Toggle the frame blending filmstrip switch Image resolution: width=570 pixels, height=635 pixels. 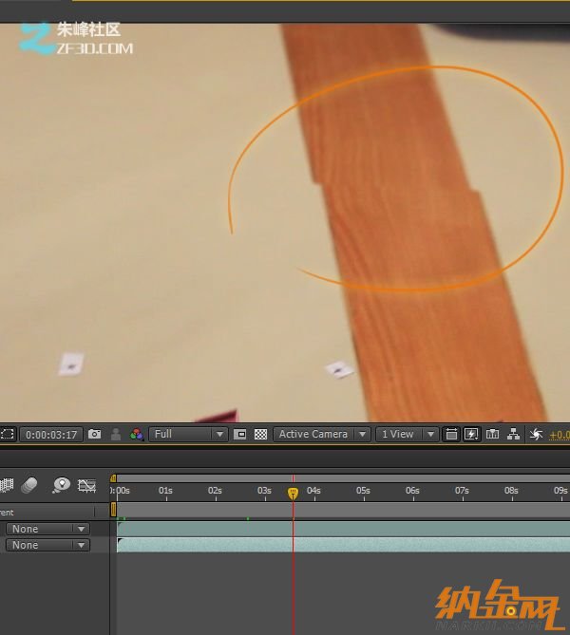pos(7,485)
